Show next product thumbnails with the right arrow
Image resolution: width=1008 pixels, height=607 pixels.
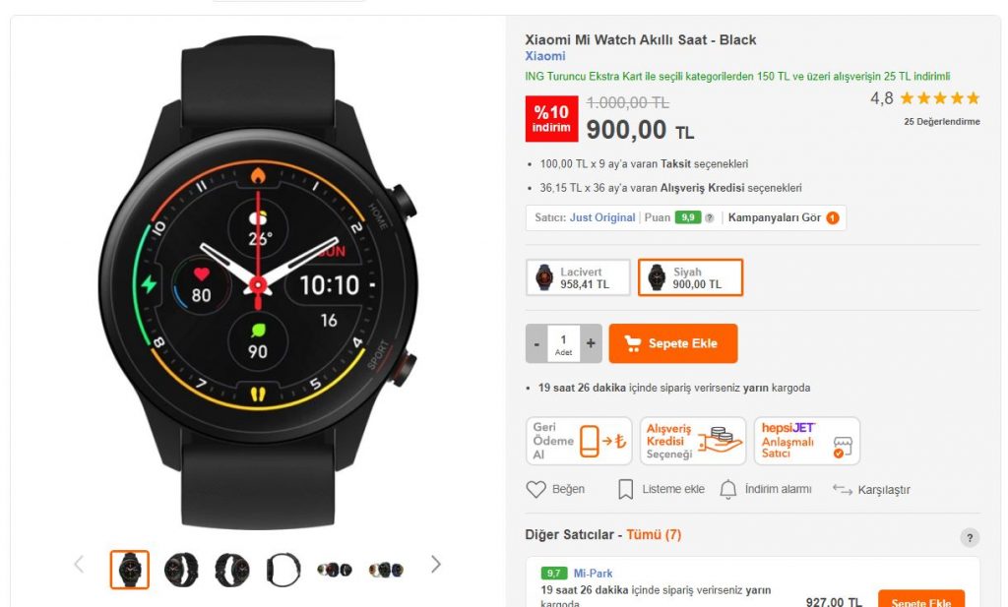(x=436, y=565)
